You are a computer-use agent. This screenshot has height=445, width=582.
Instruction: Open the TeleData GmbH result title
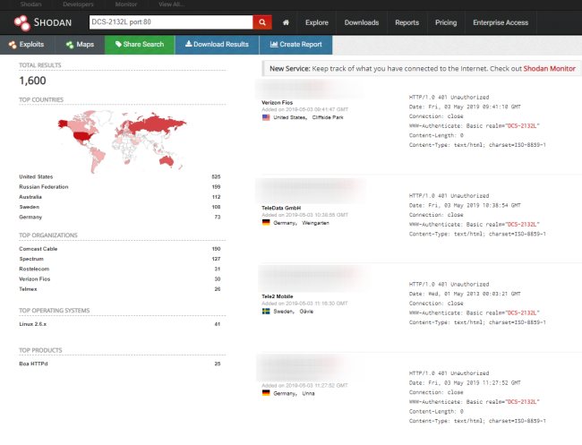coord(281,208)
